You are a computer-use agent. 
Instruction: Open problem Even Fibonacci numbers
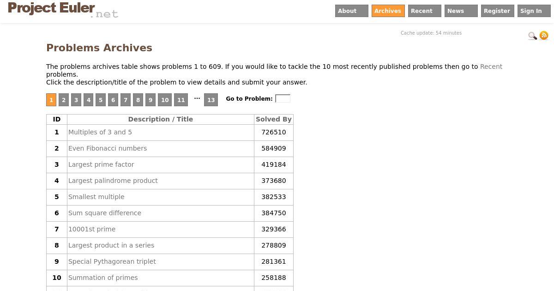[x=108, y=148]
